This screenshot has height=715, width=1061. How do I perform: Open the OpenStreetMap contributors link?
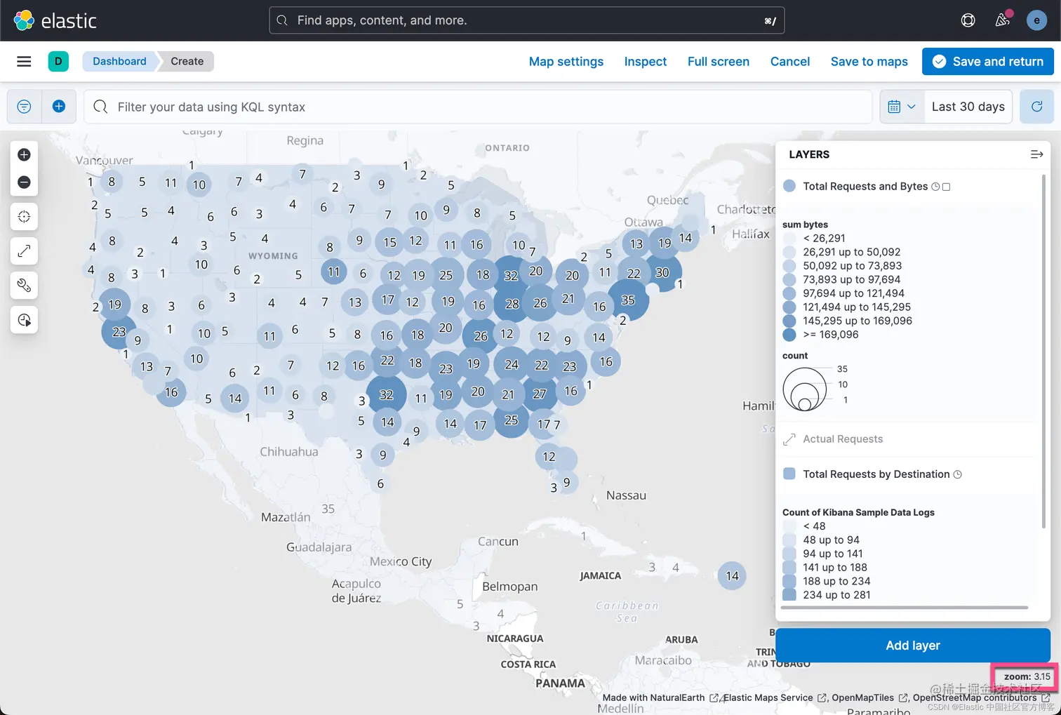[980, 697]
